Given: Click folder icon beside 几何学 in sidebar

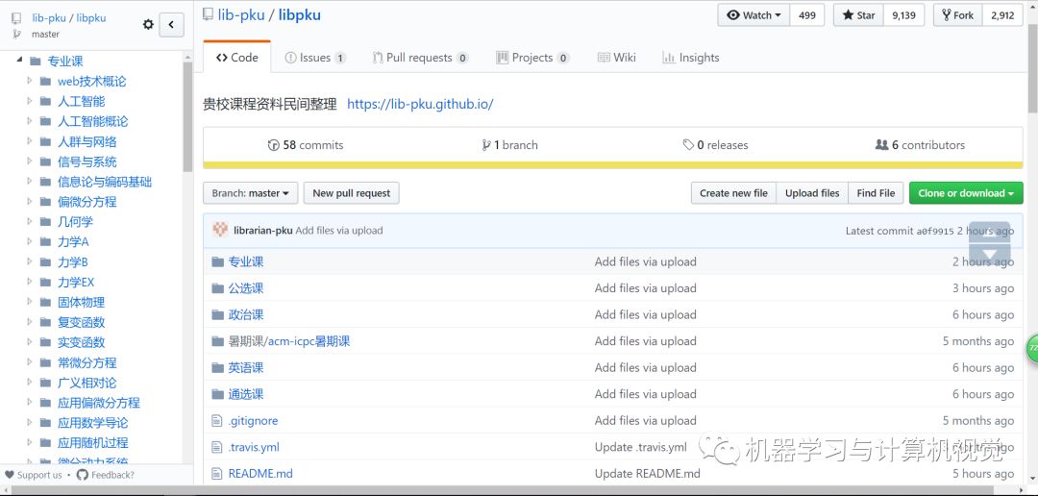Looking at the screenshot, I should click(x=45, y=222).
